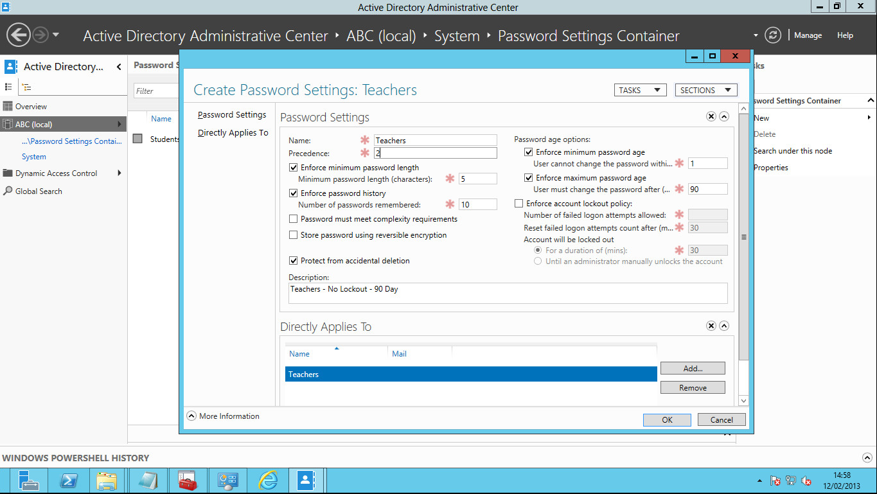Click the Filter box in the list pane
Screen dimensions: 877x494
pyautogui.click(x=156, y=91)
